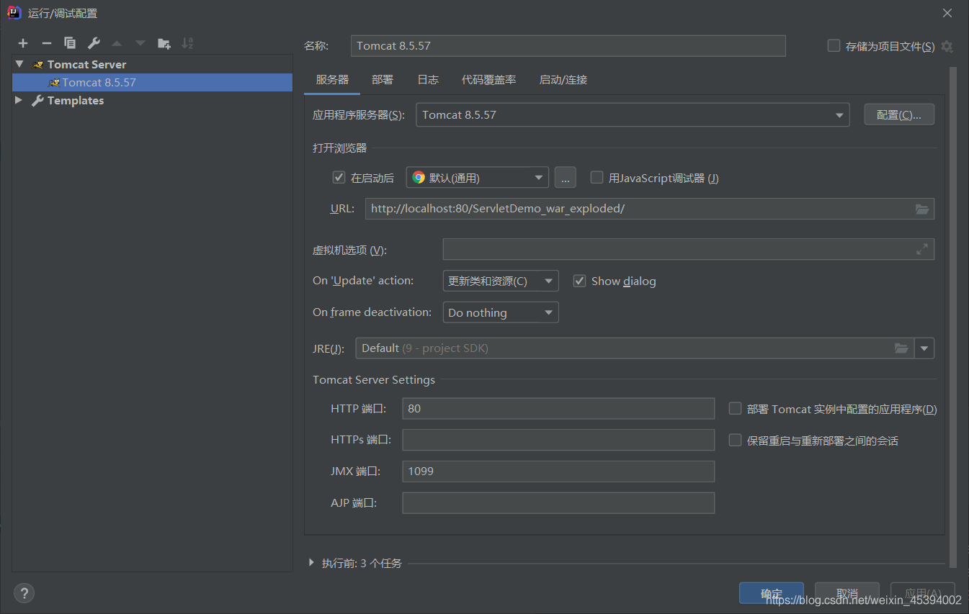Open the application server Tomcat 8.5.57 dropdown
Image resolution: width=969 pixels, height=614 pixels.
coord(633,115)
